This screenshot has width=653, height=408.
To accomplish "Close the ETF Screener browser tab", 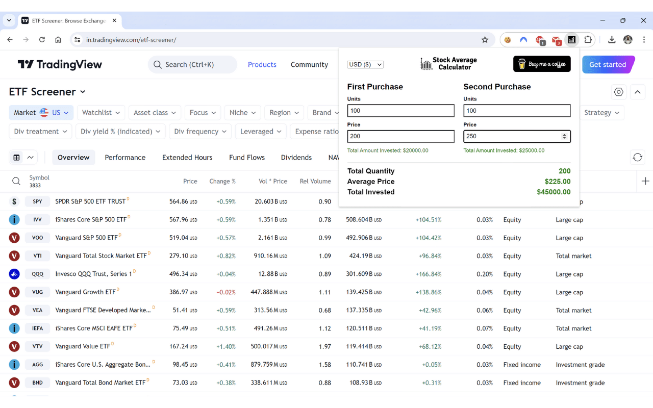I will (114, 20).
